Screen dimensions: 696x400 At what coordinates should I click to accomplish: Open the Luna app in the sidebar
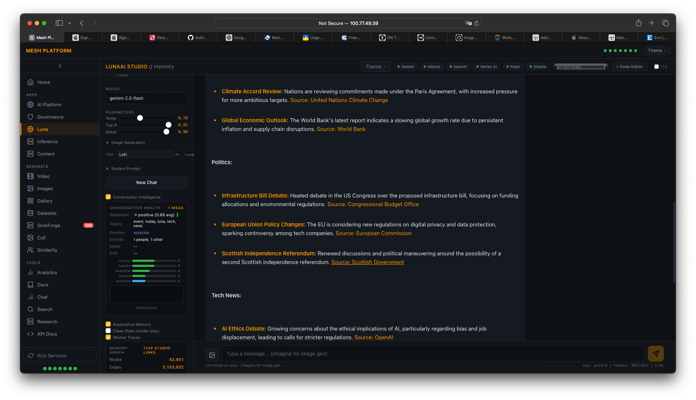(x=42, y=129)
